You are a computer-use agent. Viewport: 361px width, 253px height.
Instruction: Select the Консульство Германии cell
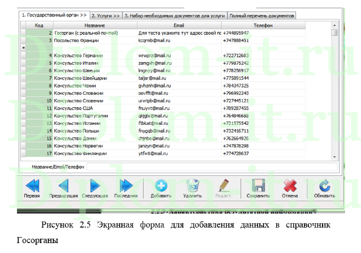tap(95, 56)
